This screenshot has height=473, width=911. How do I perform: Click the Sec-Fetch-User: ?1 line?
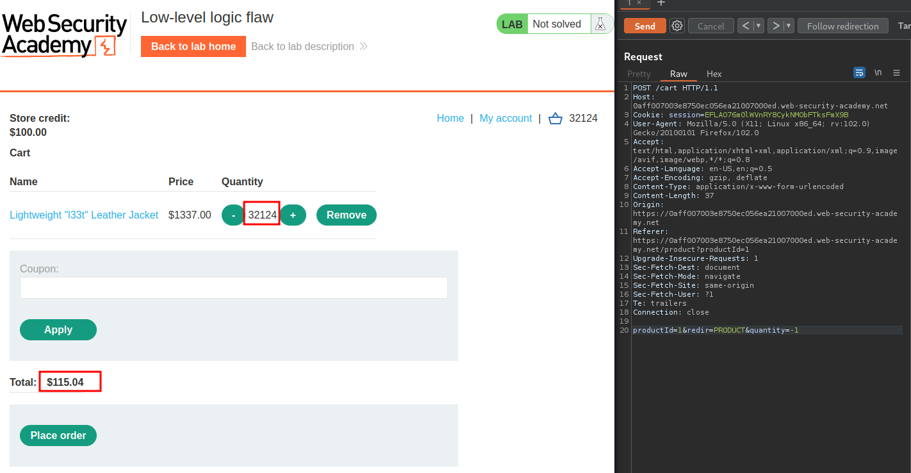click(673, 294)
